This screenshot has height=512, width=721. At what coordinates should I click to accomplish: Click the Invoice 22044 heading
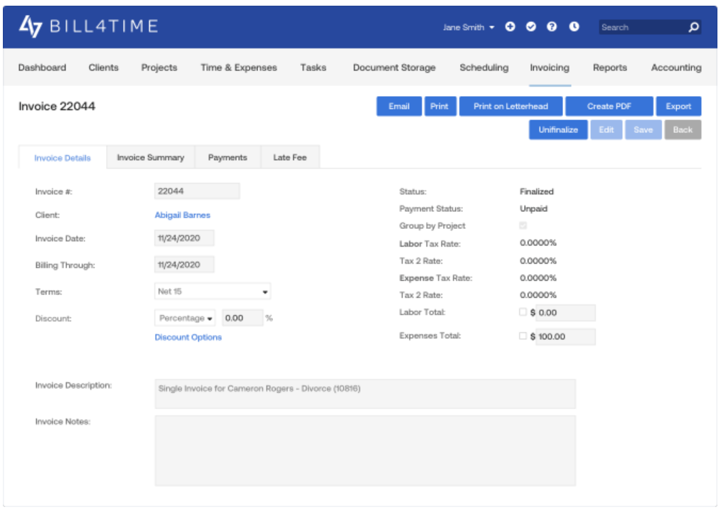click(57, 106)
